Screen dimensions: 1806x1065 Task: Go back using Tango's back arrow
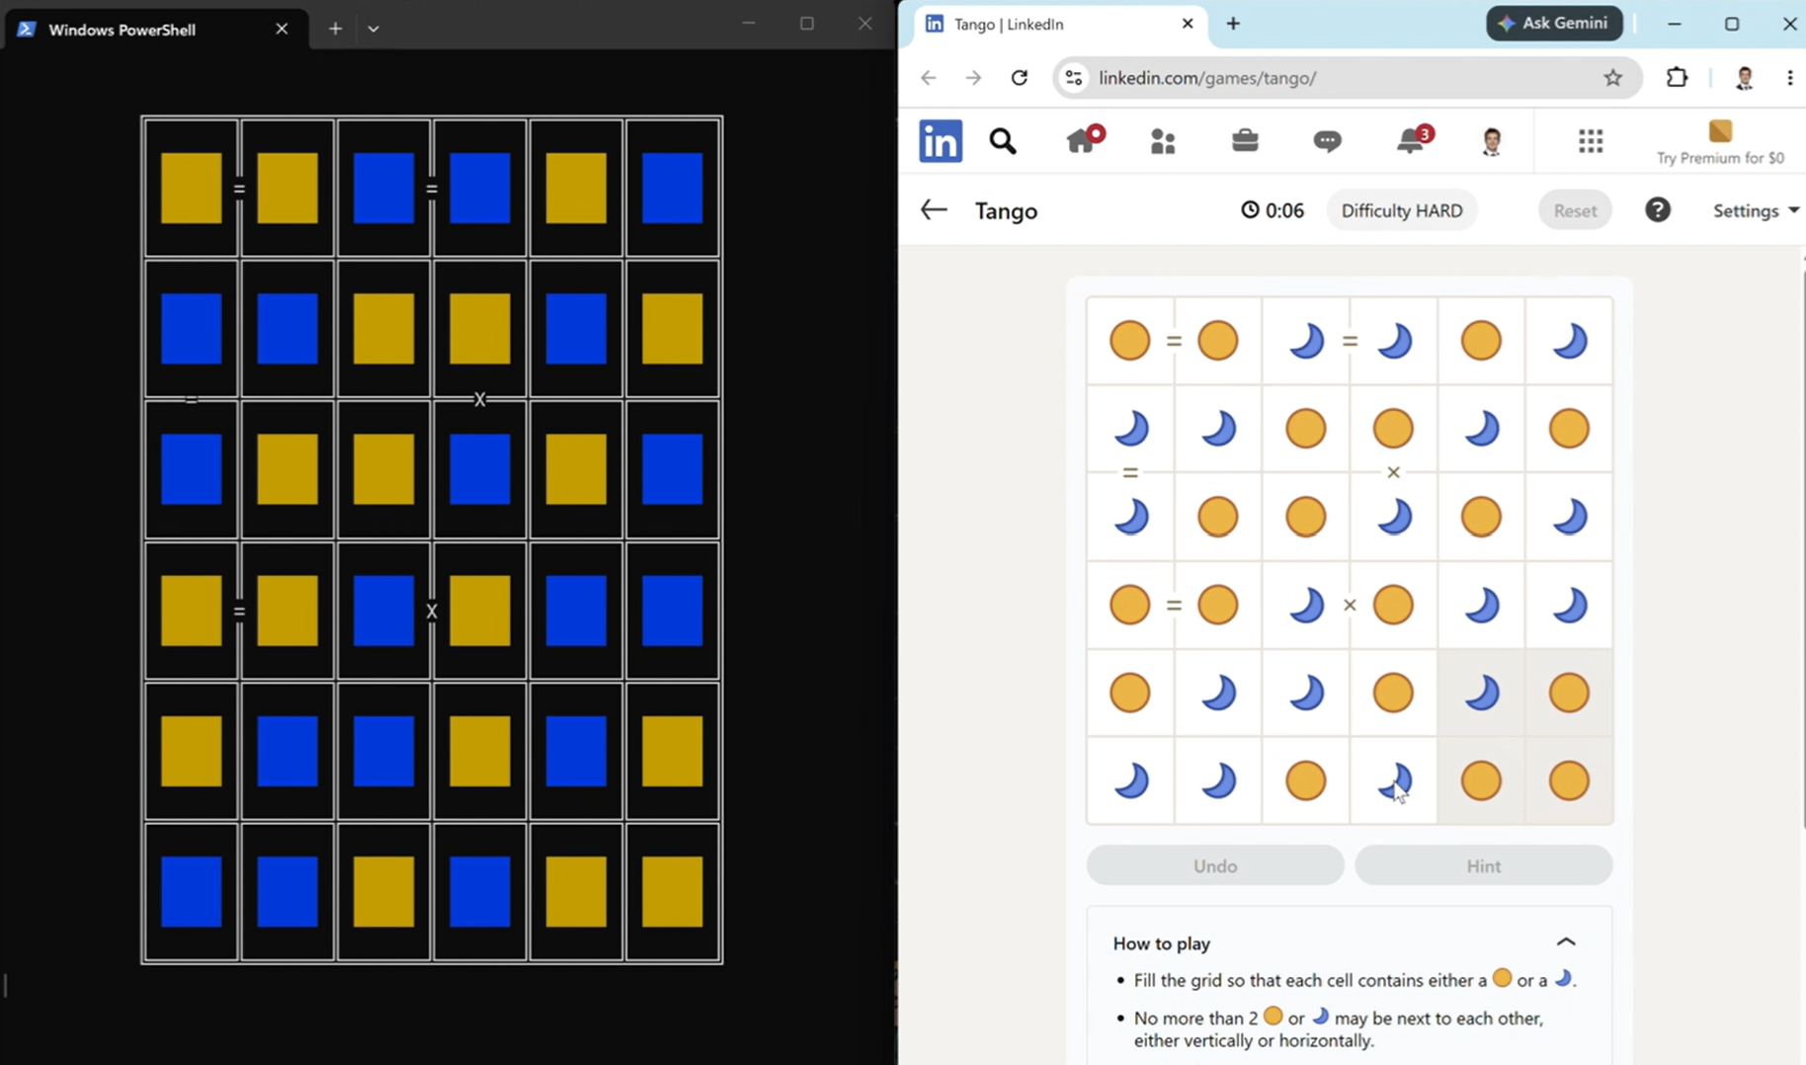tap(934, 209)
